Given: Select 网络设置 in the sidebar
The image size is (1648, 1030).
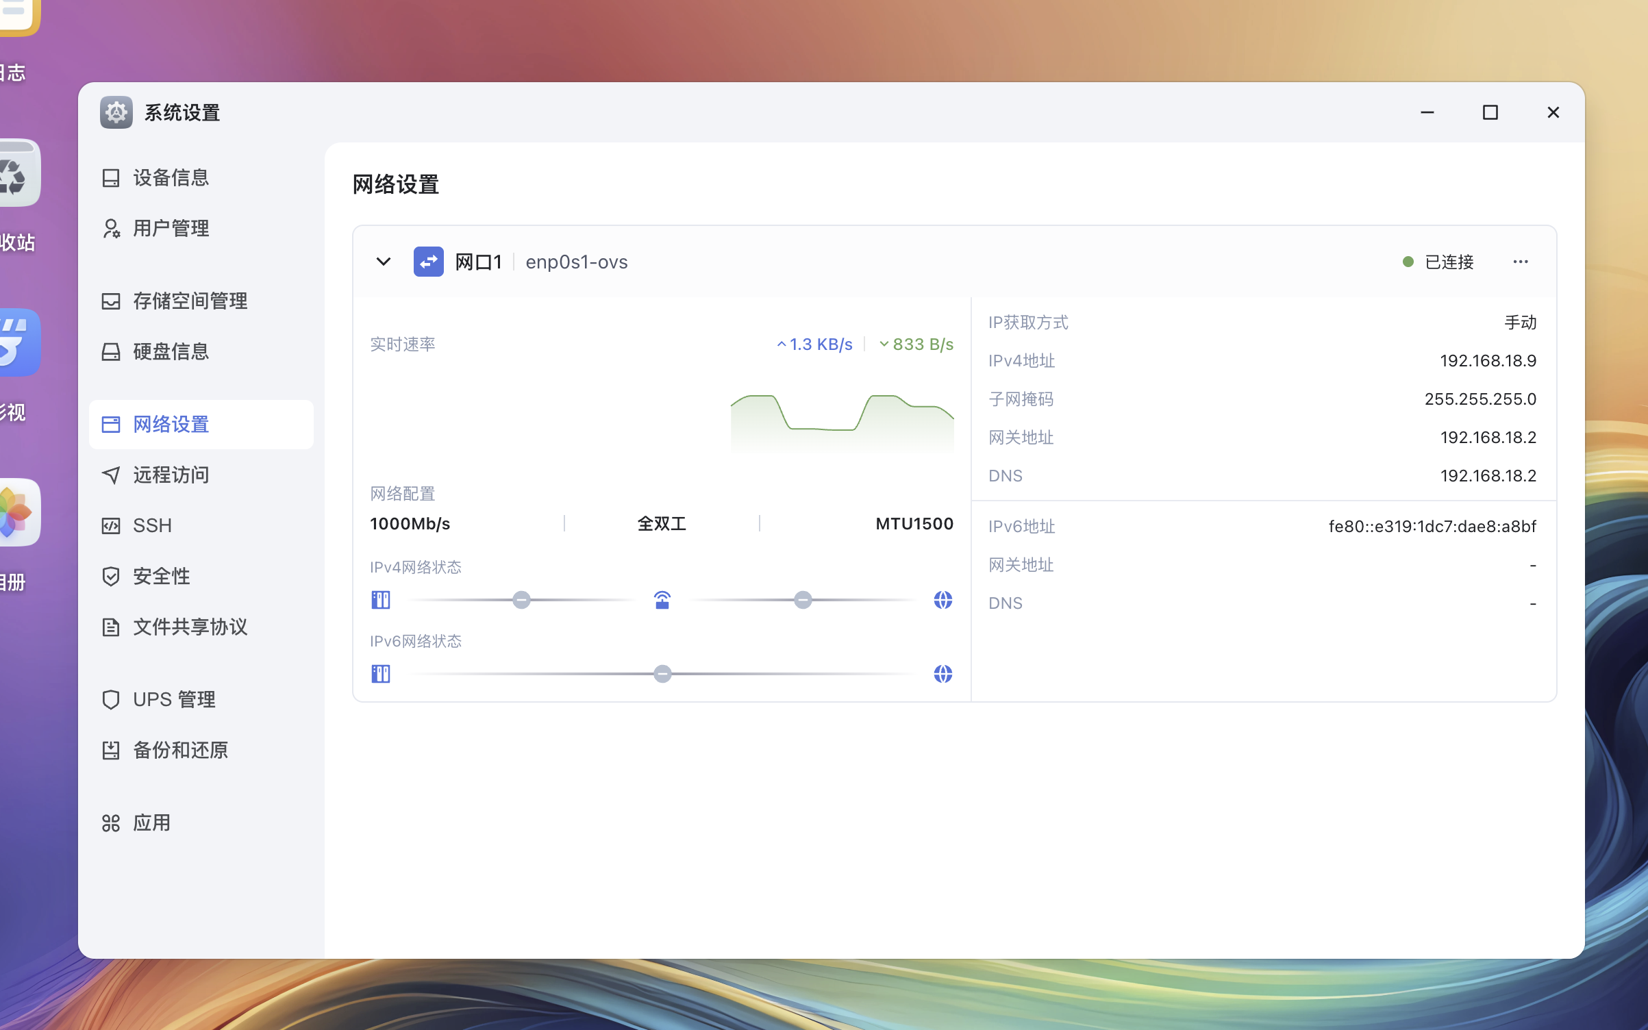Looking at the screenshot, I should tap(201, 425).
